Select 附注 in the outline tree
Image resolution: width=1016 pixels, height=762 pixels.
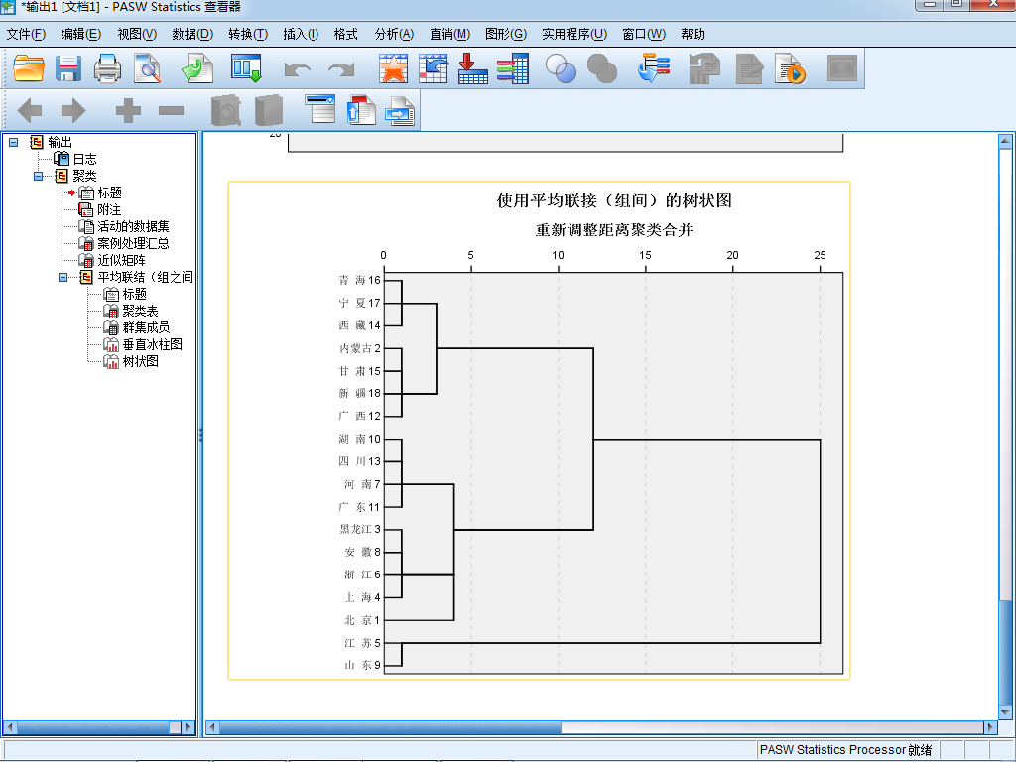click(x=109, y=209)
